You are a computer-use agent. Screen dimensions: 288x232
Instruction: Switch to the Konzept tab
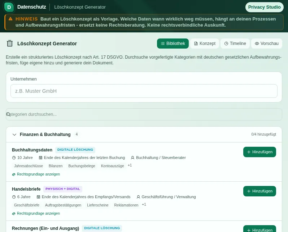coord(205,44)
